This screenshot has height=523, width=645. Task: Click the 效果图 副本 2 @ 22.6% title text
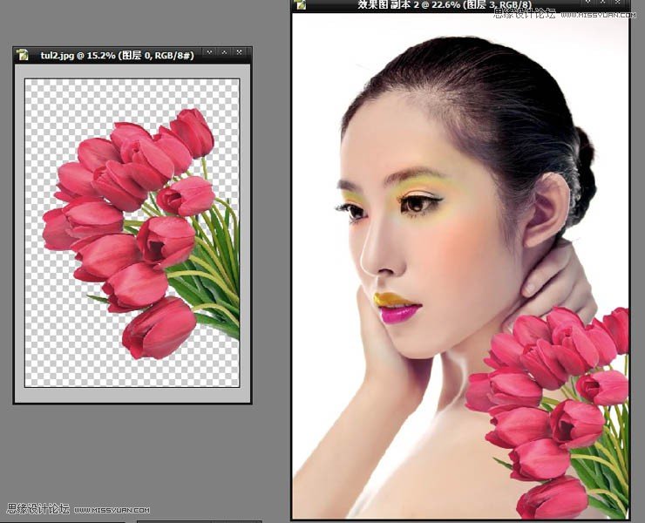445,4
